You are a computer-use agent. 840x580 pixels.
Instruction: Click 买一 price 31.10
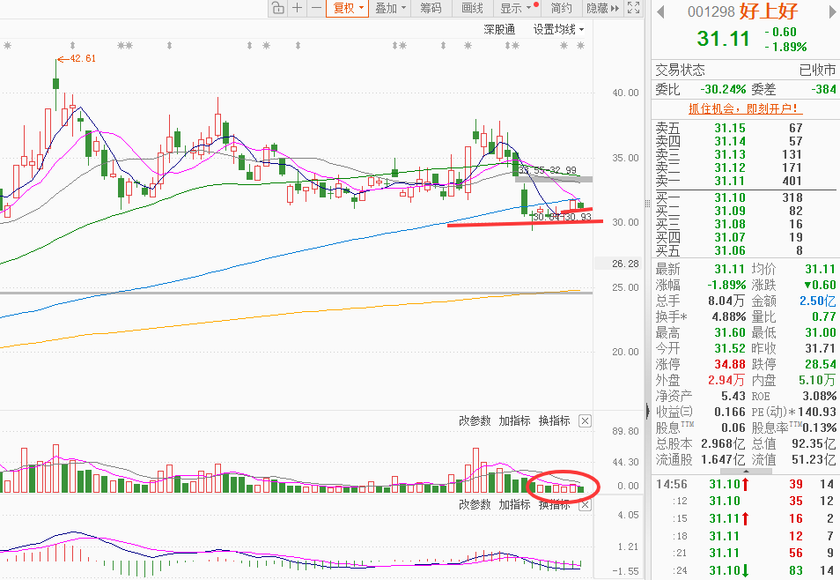tap(730, 197)
